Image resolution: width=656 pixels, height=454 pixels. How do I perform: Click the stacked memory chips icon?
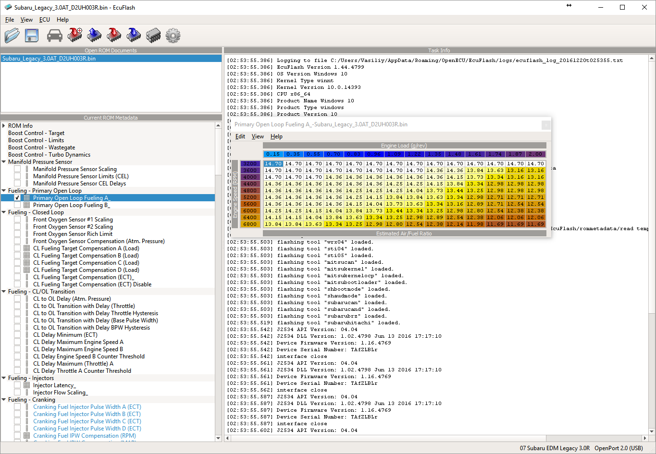(x=153, y=35)
